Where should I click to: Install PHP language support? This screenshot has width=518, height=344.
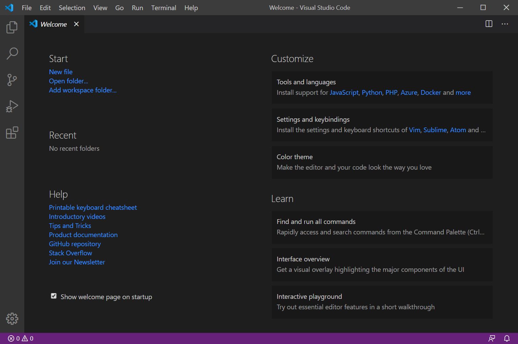(x=391, y=92)
